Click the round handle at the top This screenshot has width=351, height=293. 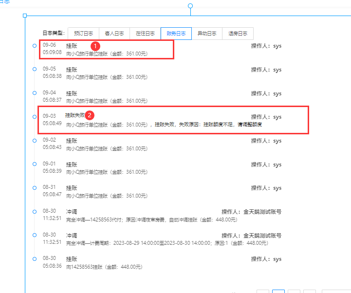pyautogui.click(x=190, y=6)
